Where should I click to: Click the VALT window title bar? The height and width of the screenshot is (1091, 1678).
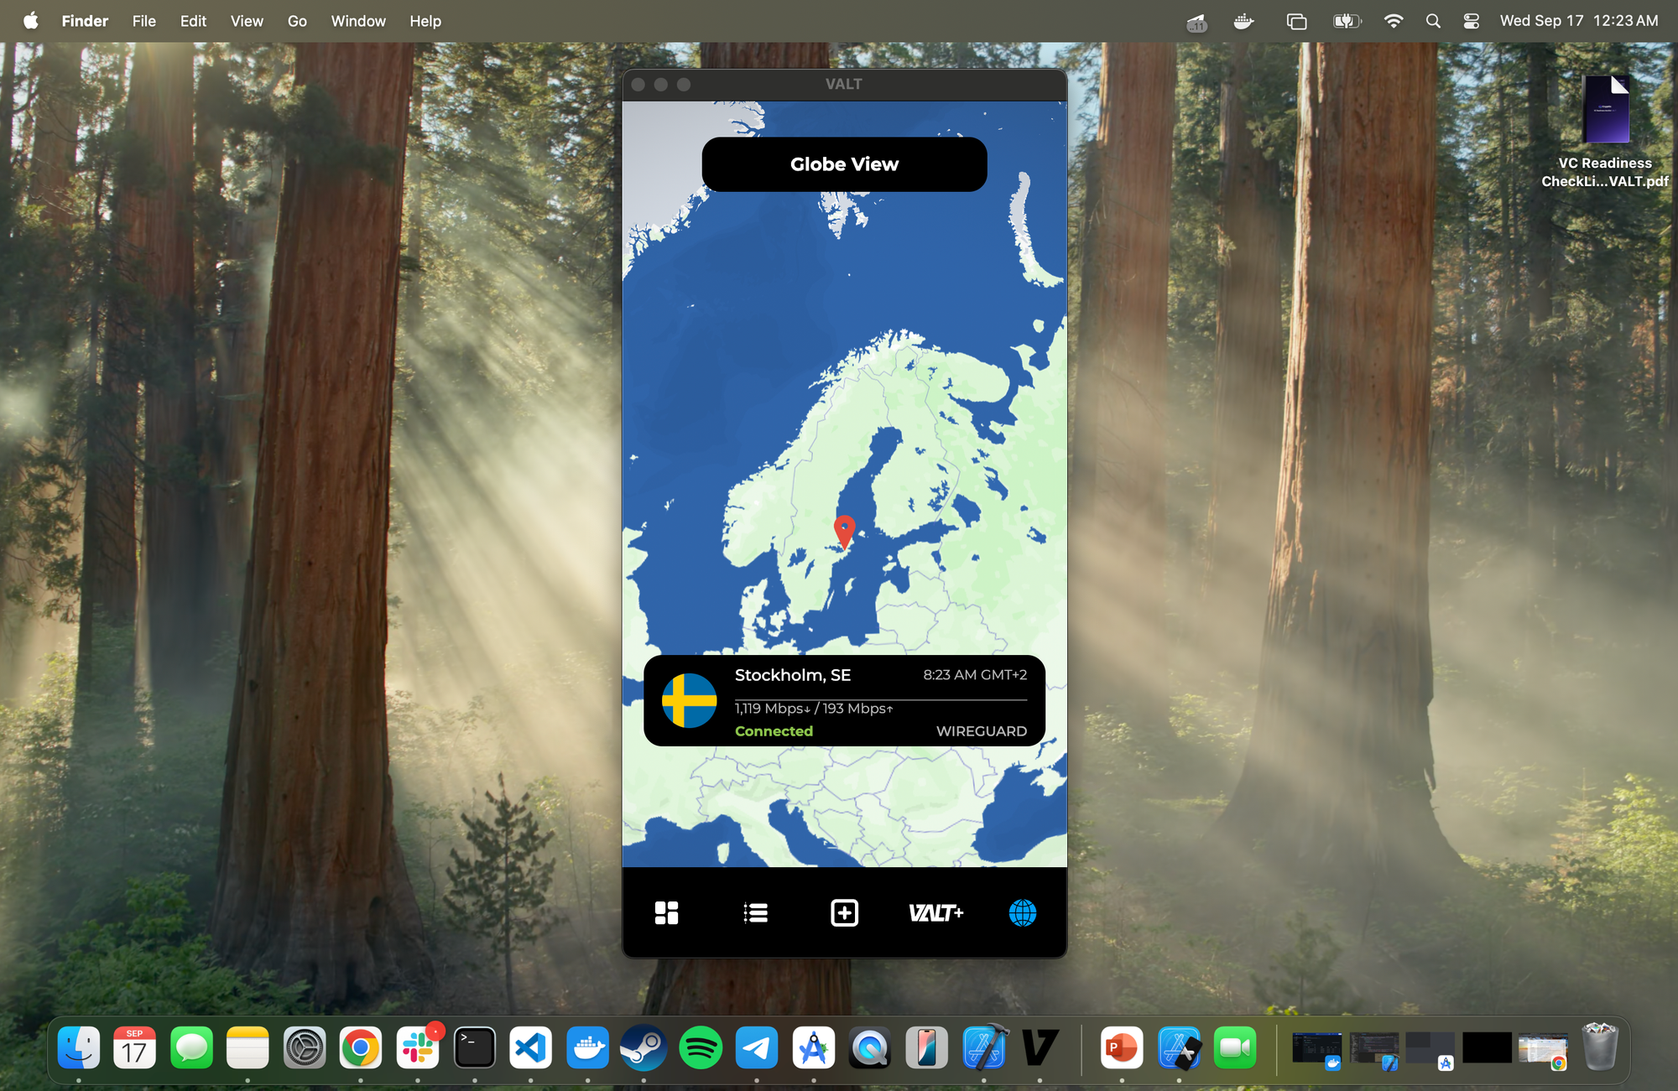point(844,84)
